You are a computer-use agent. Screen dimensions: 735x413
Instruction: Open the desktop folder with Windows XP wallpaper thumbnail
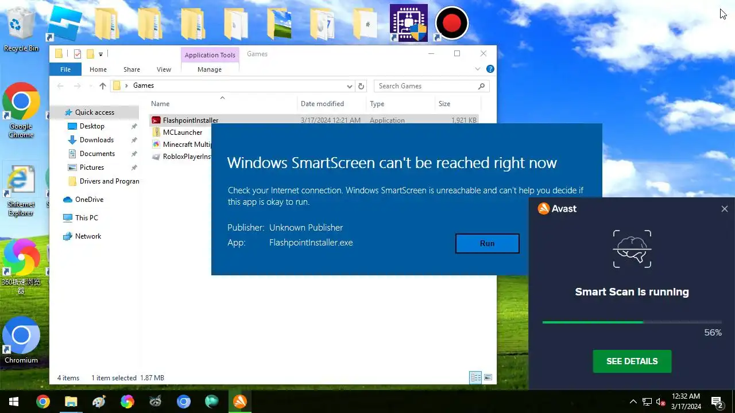pos(278,24)
